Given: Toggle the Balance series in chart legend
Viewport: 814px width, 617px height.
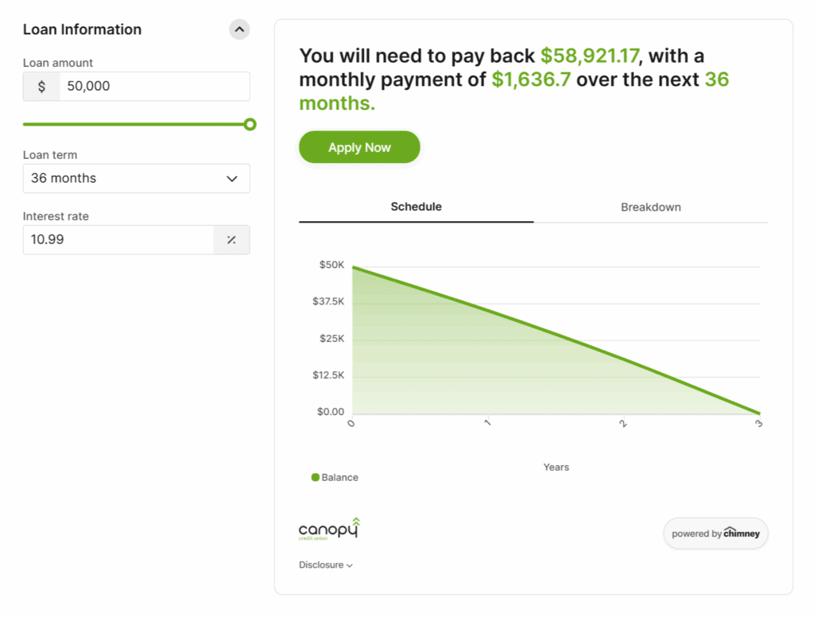Looking at the screenshot, I should tap(335, 478).
